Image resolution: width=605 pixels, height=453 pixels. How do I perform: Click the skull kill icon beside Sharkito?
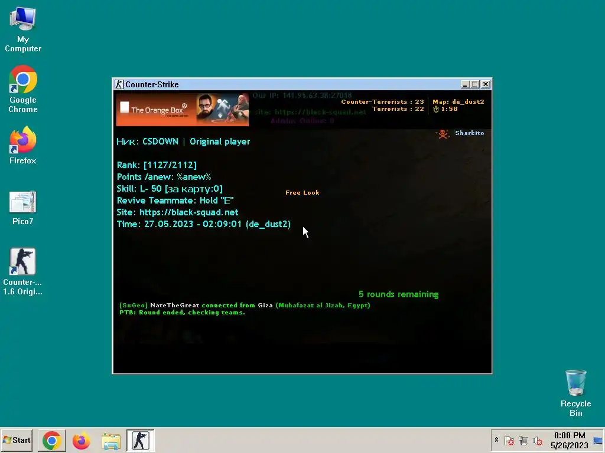click(x=443, y=134)
